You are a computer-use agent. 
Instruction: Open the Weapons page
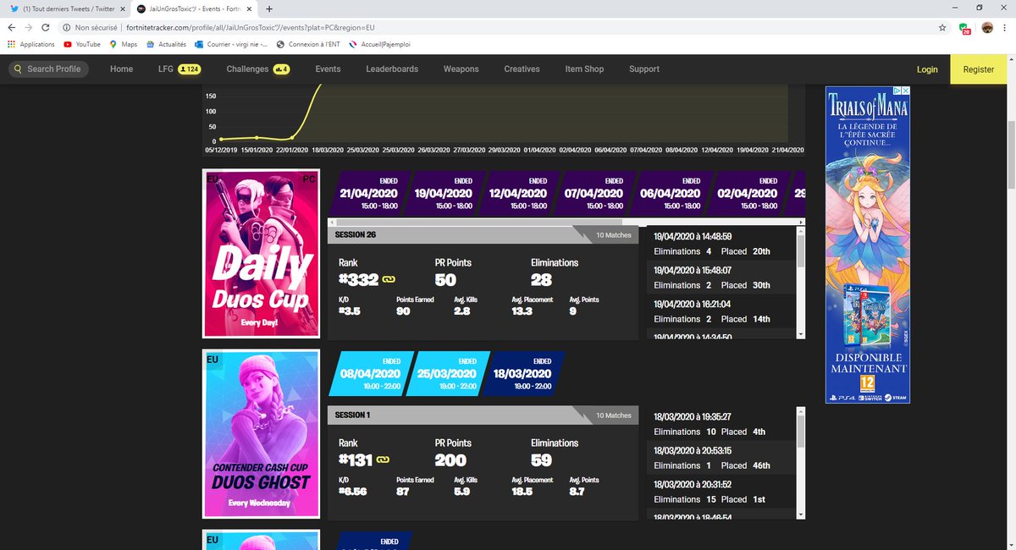461,69
